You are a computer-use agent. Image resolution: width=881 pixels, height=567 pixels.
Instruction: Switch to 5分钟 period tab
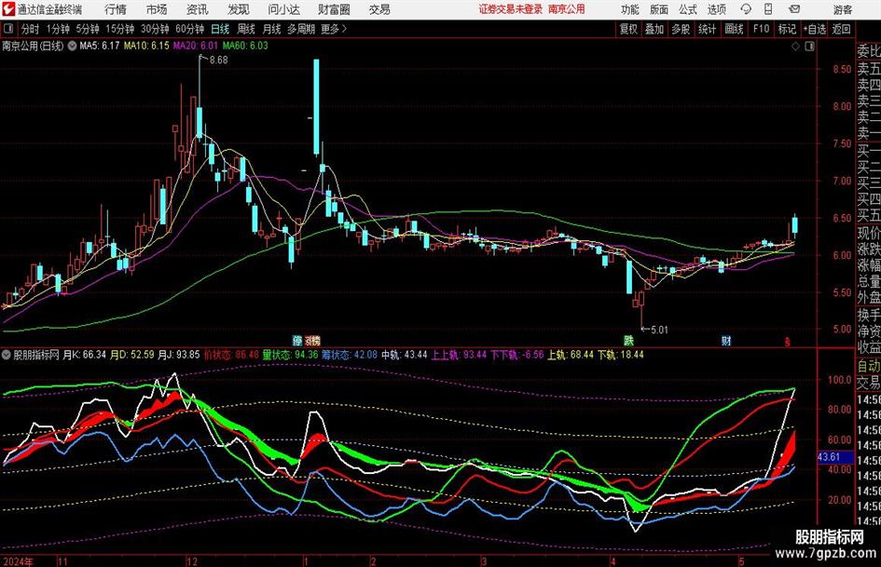coord(88,29)
